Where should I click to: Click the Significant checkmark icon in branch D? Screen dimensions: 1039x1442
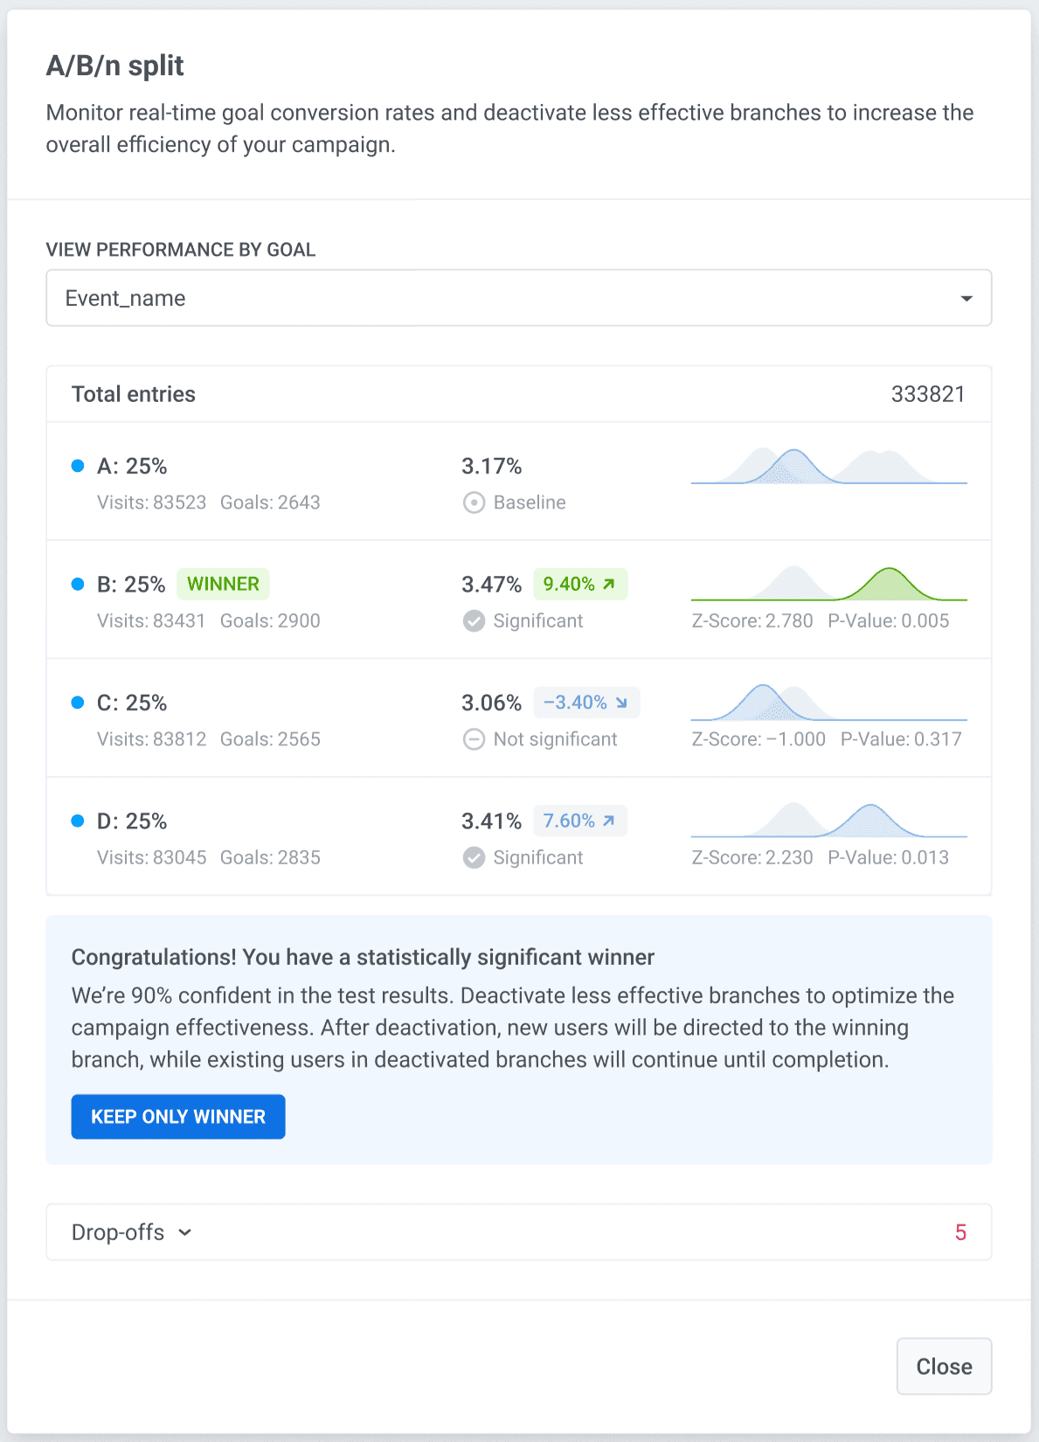474,858
